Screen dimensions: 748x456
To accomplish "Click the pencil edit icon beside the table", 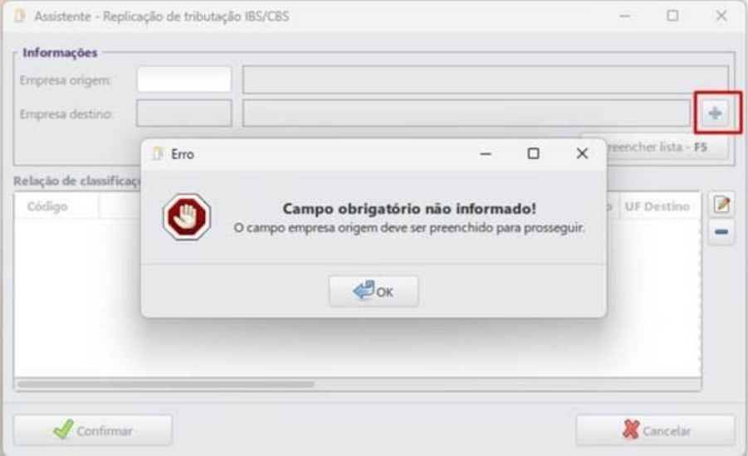I will 721,205.
